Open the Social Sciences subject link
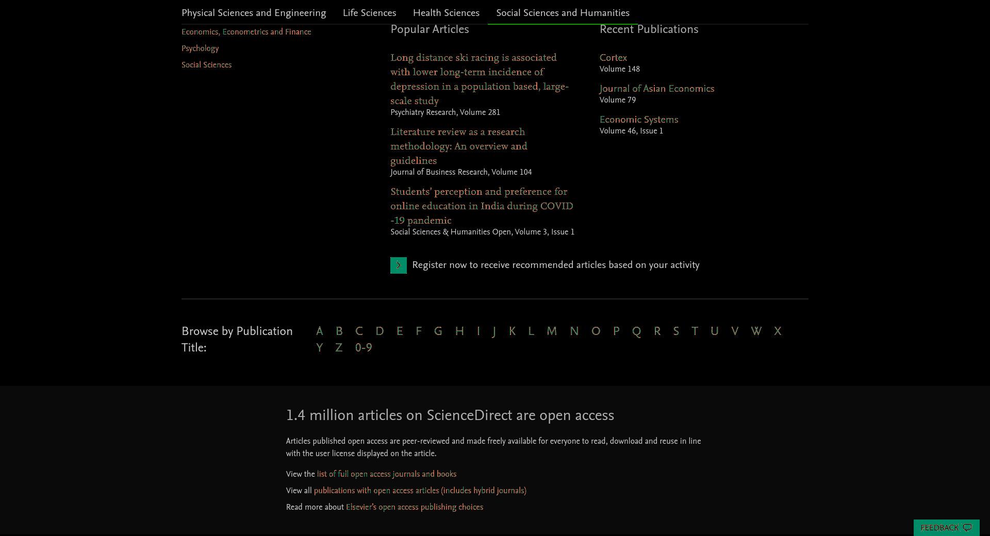The width and height of the screenshot is (990, 536). pos(206,65)
